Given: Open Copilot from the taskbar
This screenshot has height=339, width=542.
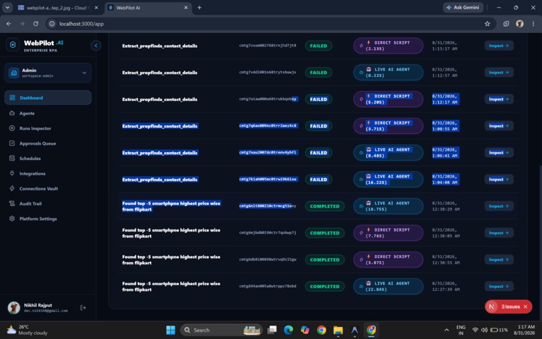Looking at the screenshot, I should tap(305, 330).
